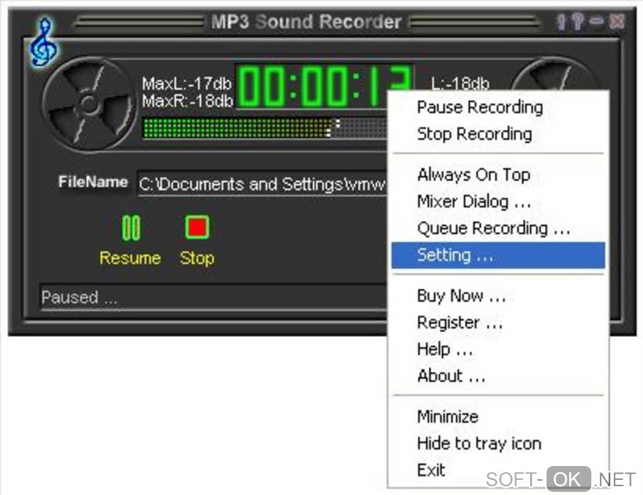
Task: Select Hide to tray icon
Action: tap(498, 443)
